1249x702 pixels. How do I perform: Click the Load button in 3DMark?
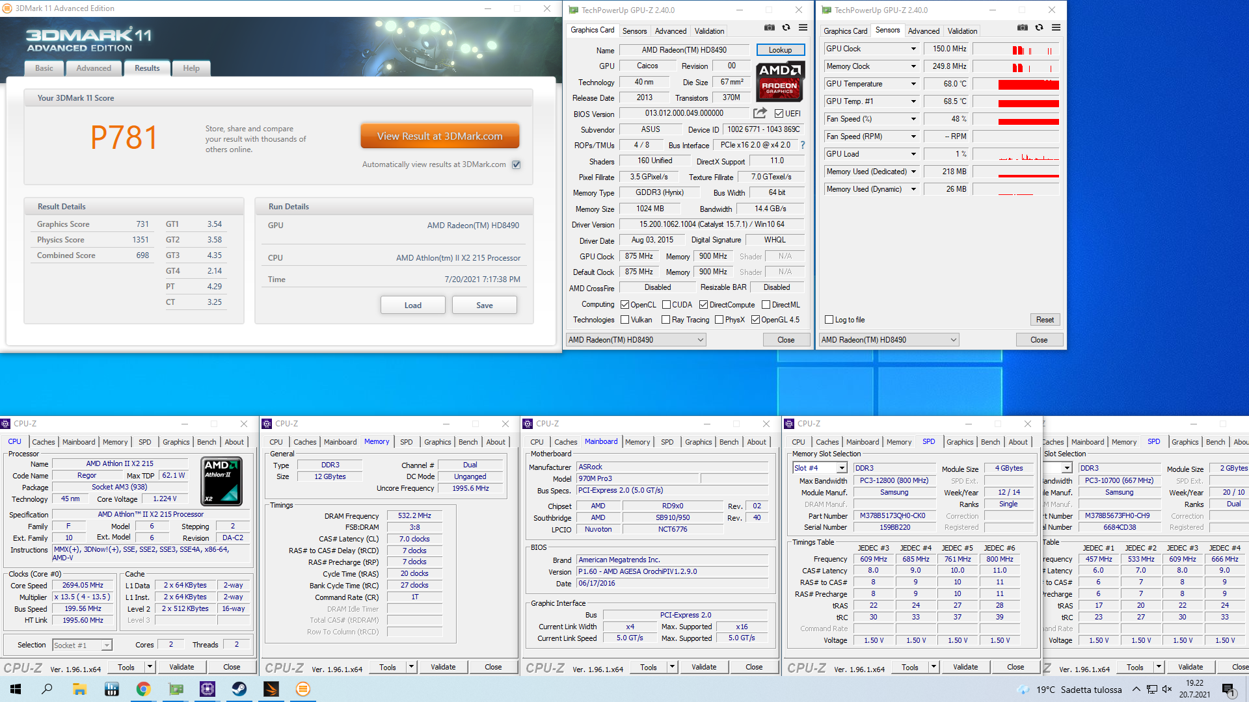413,305
